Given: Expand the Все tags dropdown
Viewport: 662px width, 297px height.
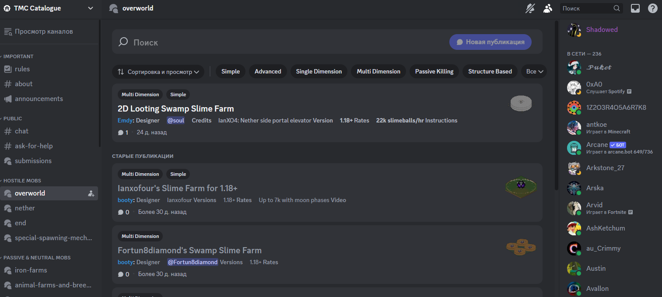Looking at the screenshot, I should (x=535, y=72).
